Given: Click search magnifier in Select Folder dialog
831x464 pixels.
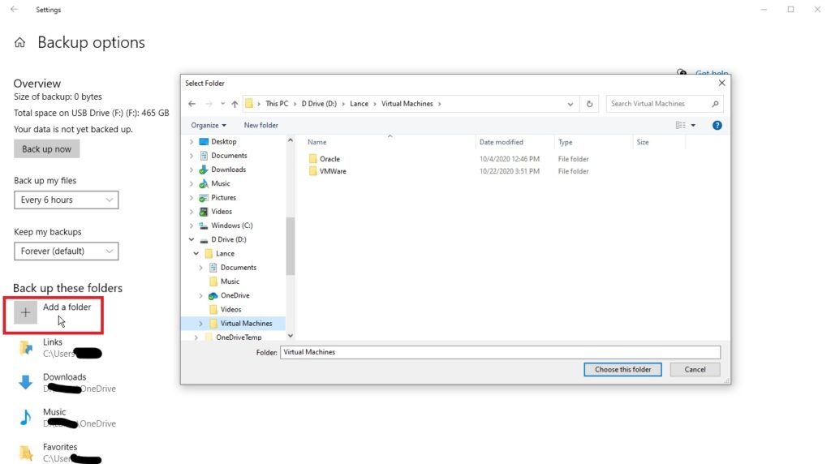Looking at the screenshot, I should (x=715, y=104).
